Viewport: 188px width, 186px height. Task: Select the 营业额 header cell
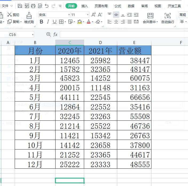pyautogui.click(x=134, y=50)
